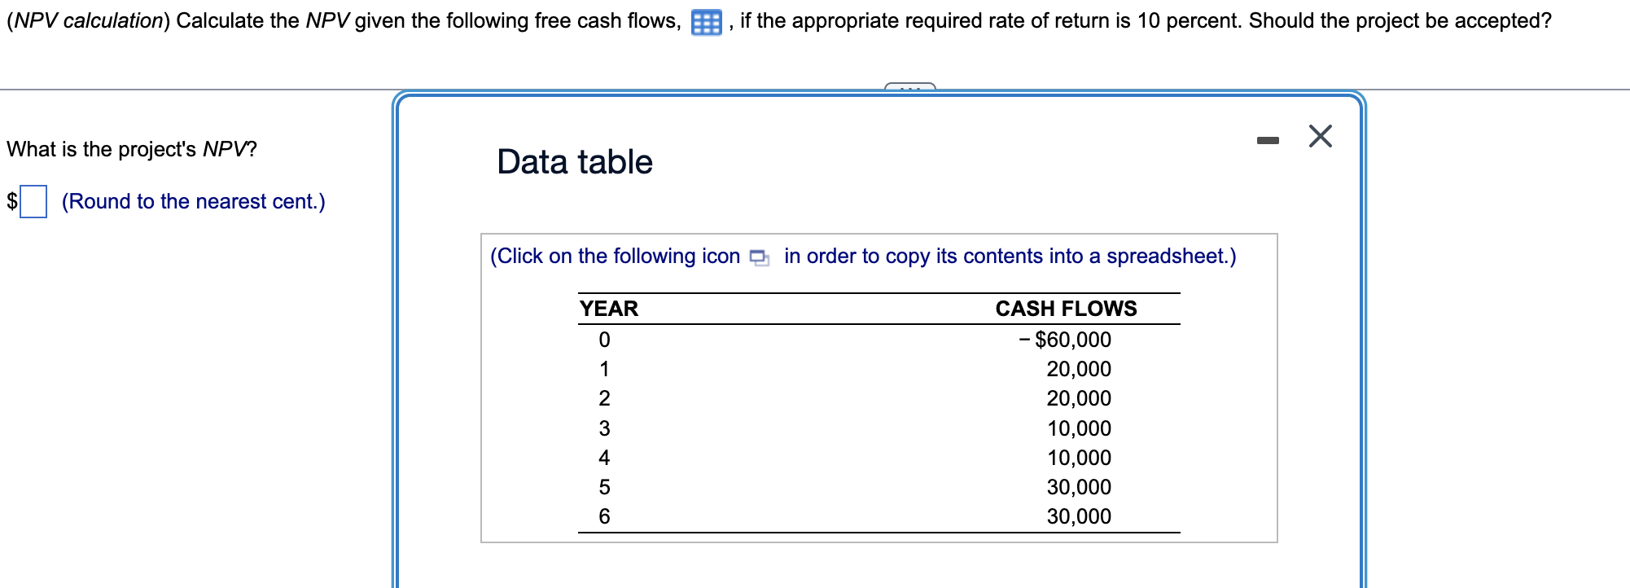
Task: Select year 3 in the YEAR column
Action: point(604,428)
